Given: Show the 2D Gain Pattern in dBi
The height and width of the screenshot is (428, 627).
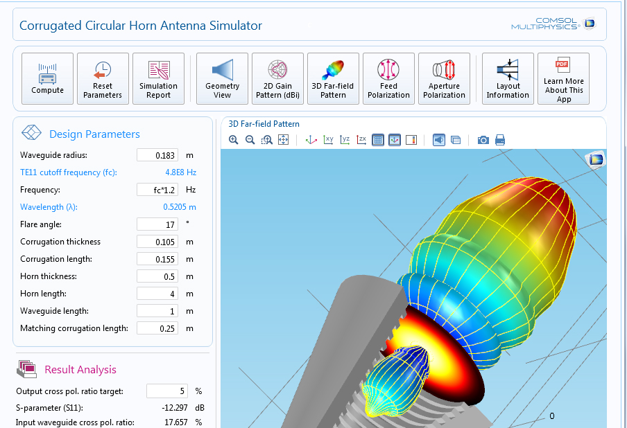Looking at the screenshot, I should 277,78.
